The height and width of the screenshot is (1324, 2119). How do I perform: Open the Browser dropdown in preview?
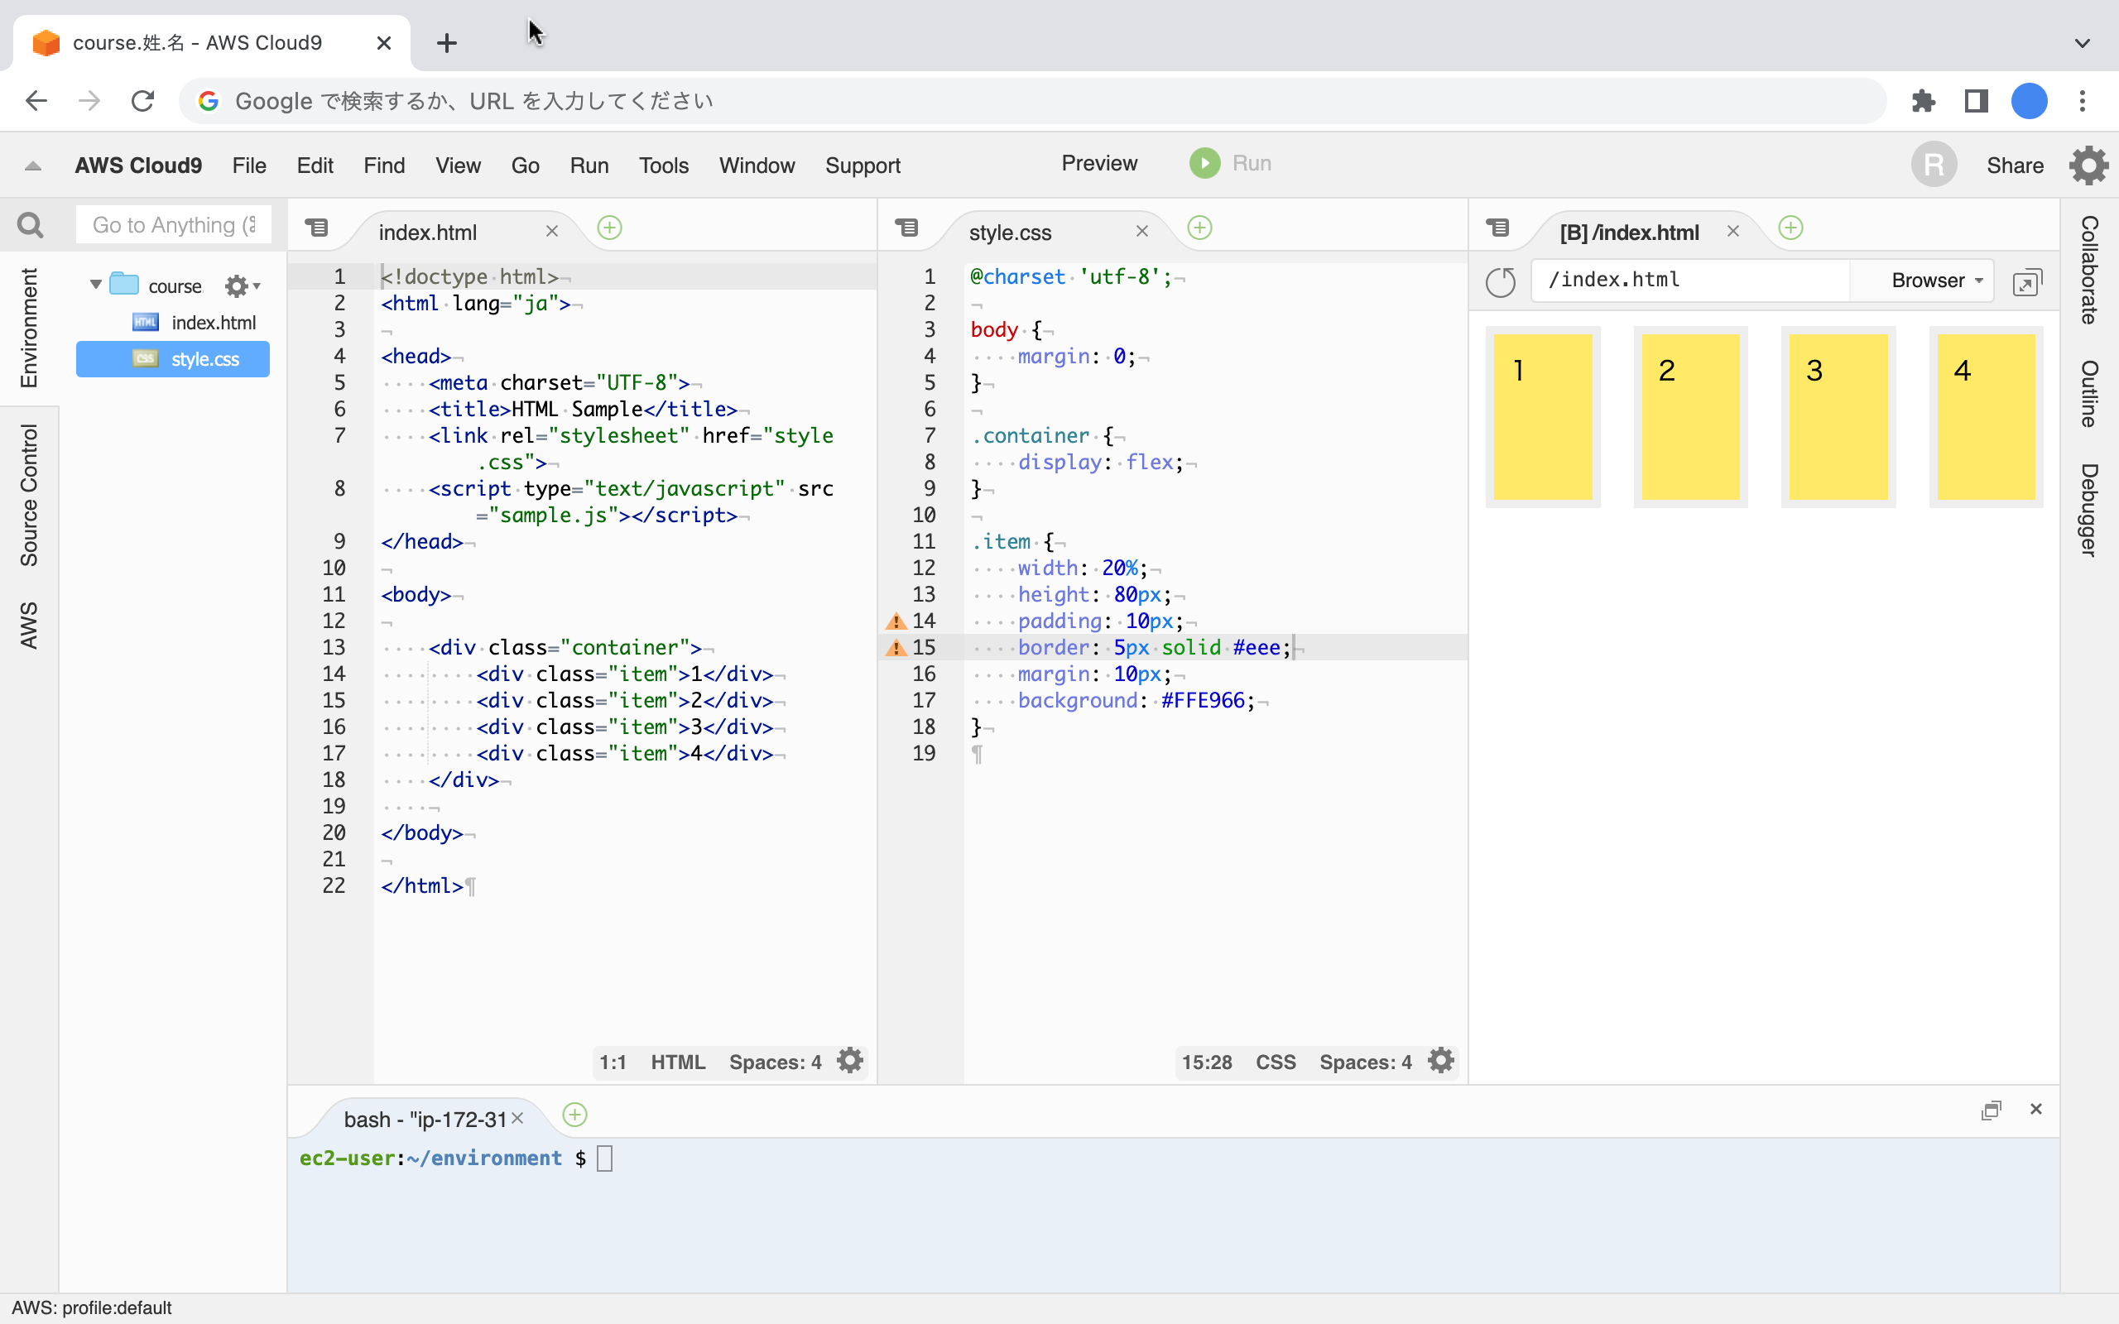click(1936, 281)
